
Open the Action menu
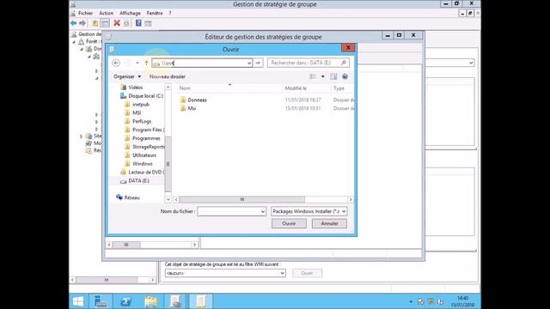coord(106,13)
